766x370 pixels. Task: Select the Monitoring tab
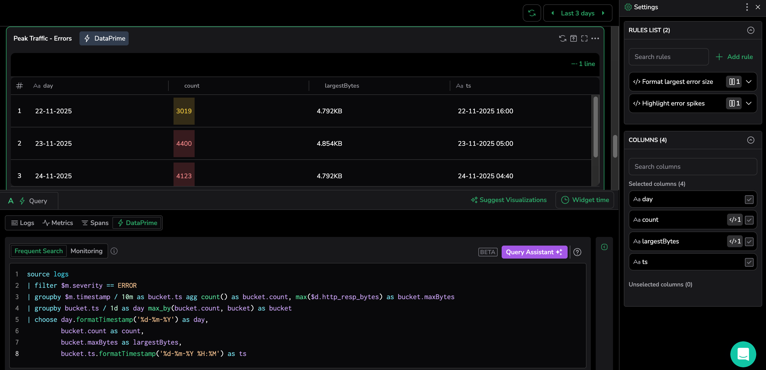86,251
